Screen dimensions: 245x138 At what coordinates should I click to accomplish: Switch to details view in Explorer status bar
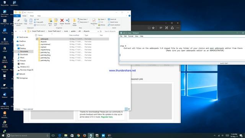click(x=126, y=109)
